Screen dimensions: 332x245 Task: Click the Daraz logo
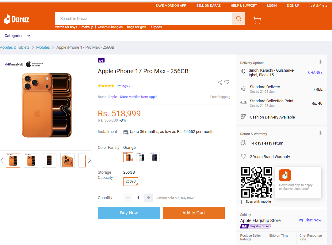tap(17, 19)
